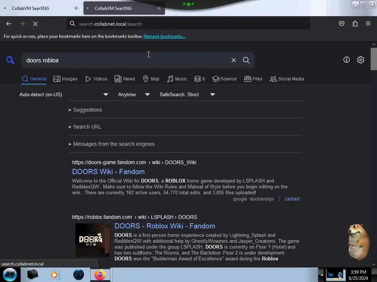Viewport: 377px width, 282px height.
Task: Switch to the Files category
Action: (253, 79)
